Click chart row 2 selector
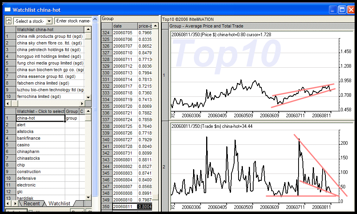Screen dimensions: 357x214 click(x=165, y=167)
